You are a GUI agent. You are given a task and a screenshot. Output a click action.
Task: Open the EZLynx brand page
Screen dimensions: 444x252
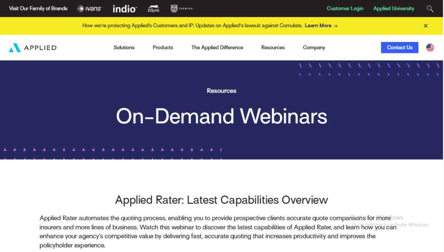click(154, 8)
